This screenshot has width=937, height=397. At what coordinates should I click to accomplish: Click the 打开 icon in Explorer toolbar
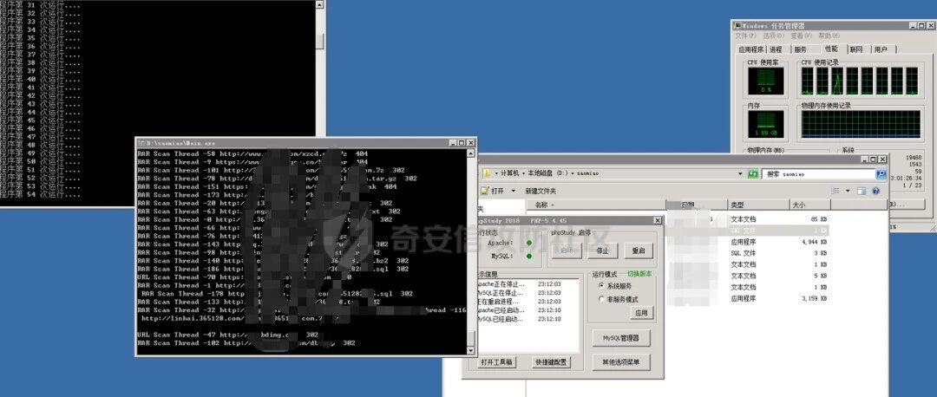point(485,191)
